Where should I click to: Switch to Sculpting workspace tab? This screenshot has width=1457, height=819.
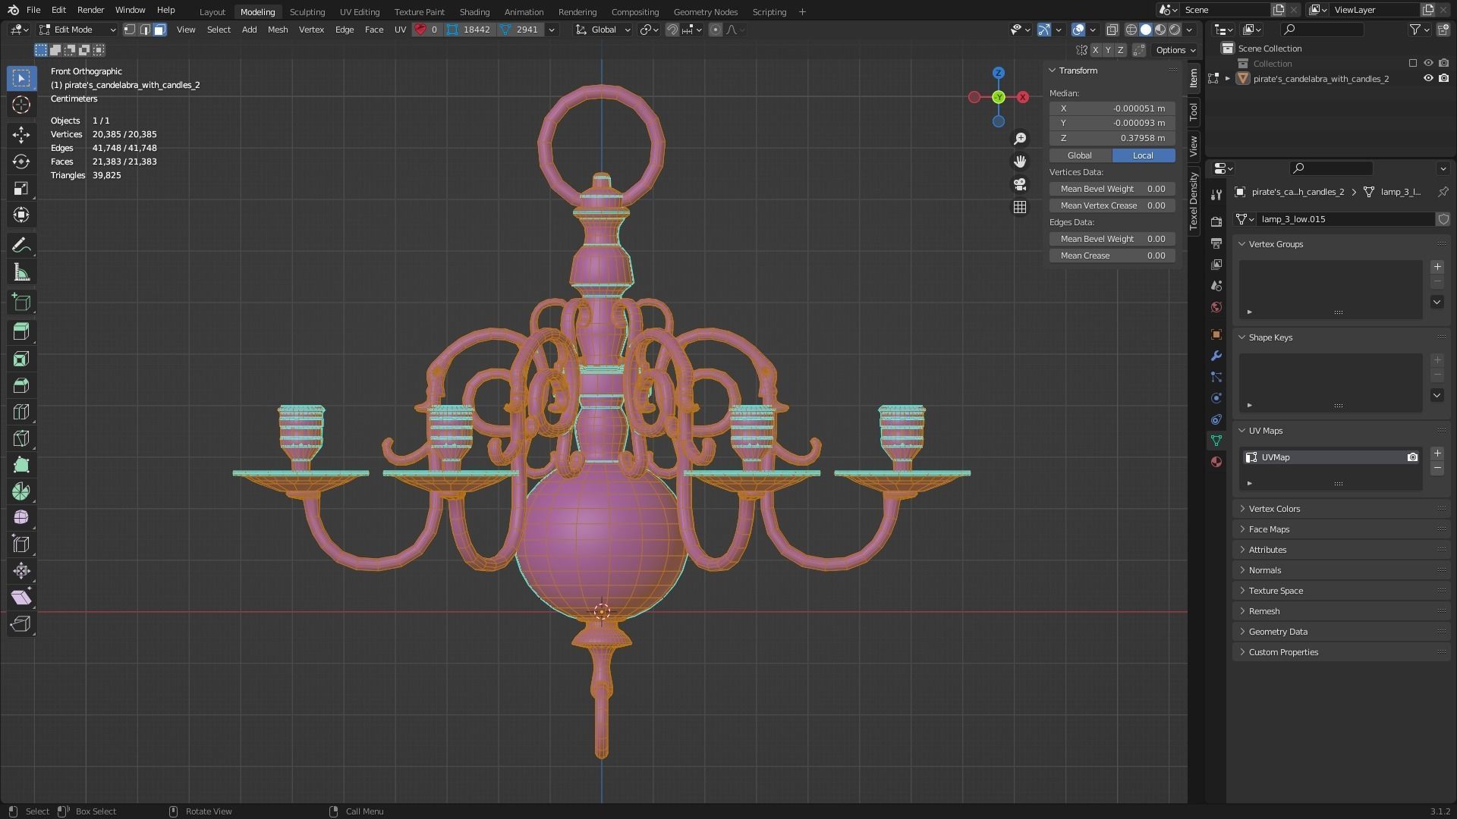pyautogui.click(x=307, y=11)
